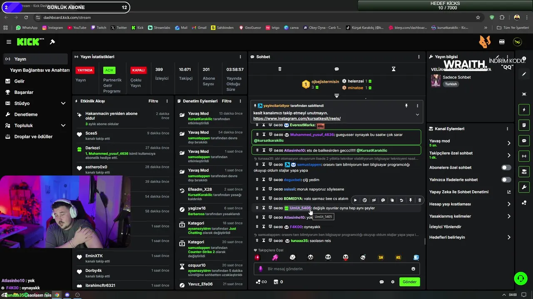Open the emoji picker in message box
Viewport: 533px width, 299px height.
[413, 269]
